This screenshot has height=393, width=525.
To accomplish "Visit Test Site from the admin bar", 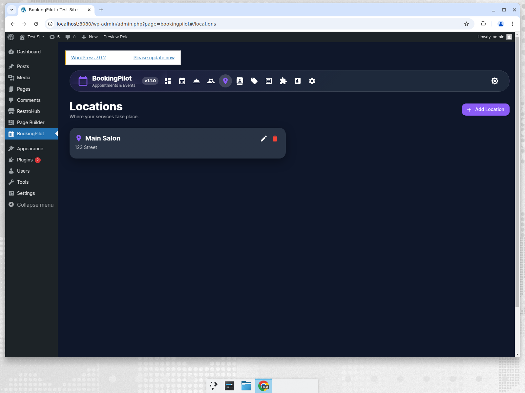I will coord(32,37).
